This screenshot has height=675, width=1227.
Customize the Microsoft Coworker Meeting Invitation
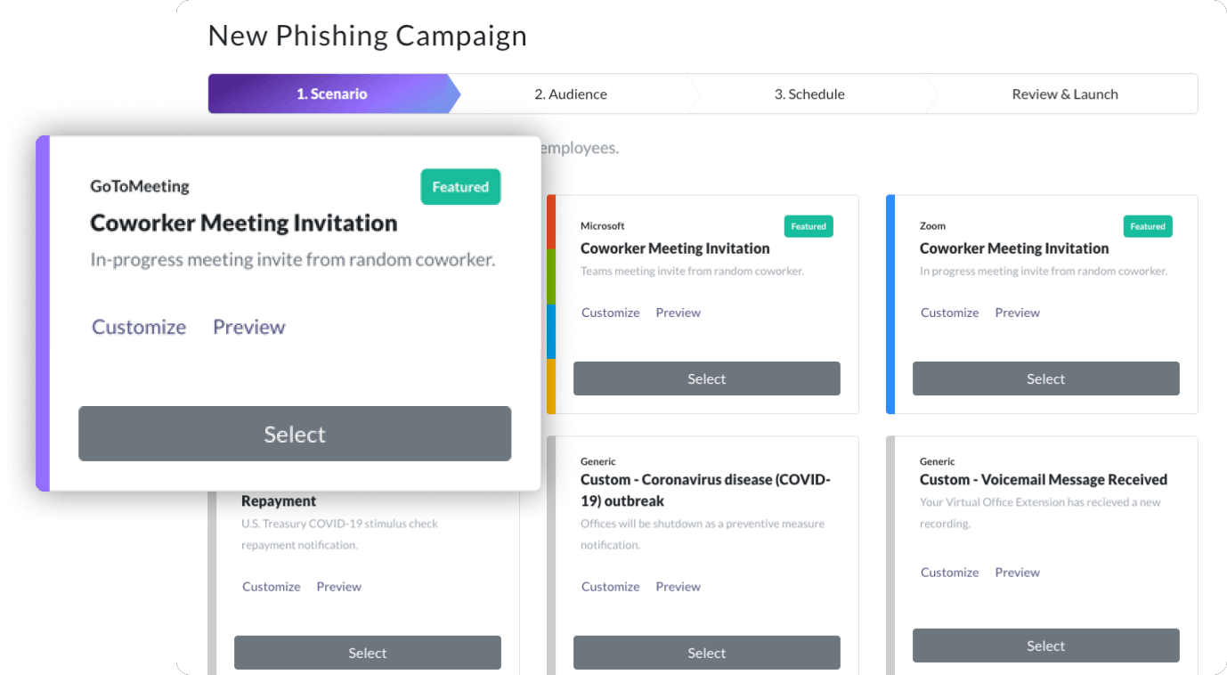pos(611,313)
